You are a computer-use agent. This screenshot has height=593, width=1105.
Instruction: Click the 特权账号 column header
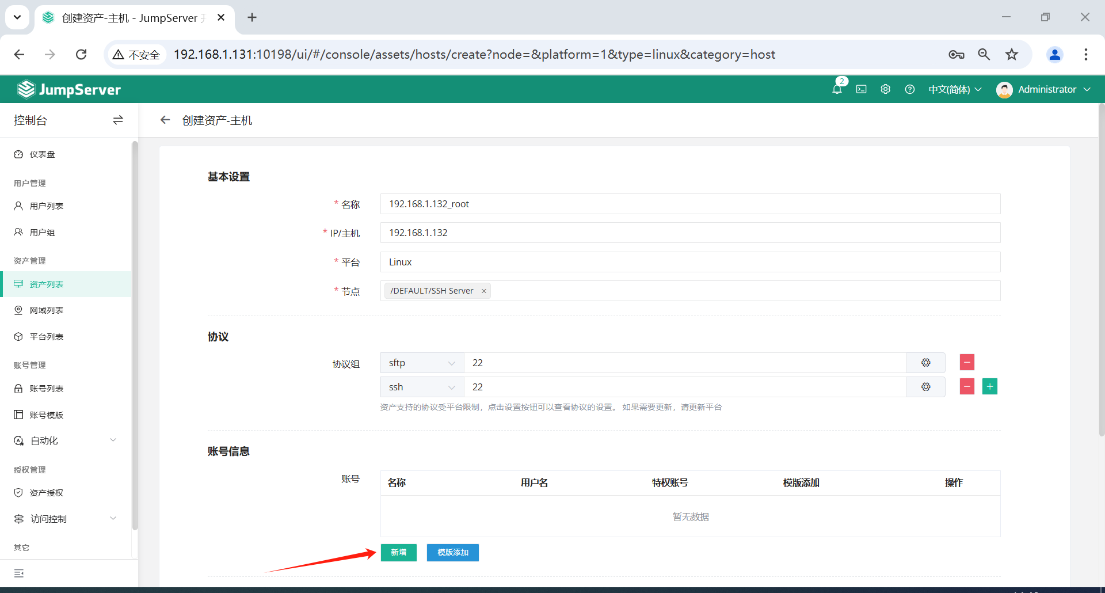670,482
